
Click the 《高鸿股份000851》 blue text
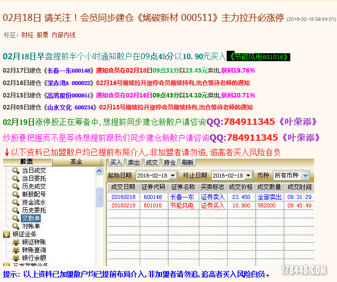[x=69, y=95]
